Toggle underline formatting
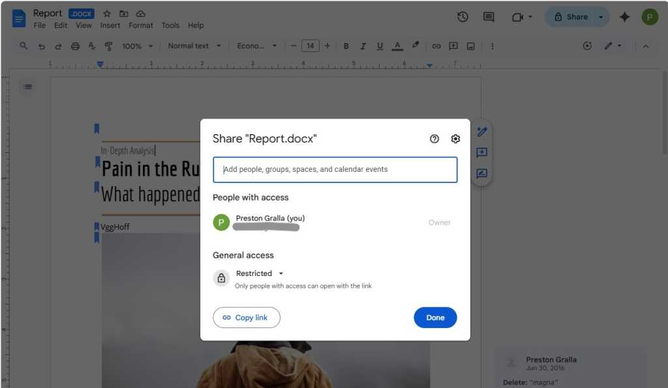 pyautogui.click(x=380, y=46)
